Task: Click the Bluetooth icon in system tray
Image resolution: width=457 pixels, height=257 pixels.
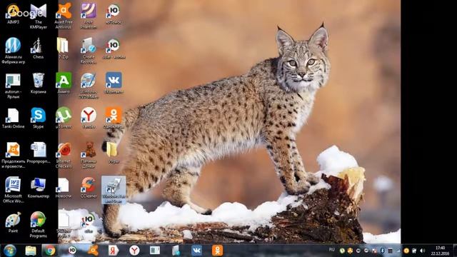Action: click(382, 251)
